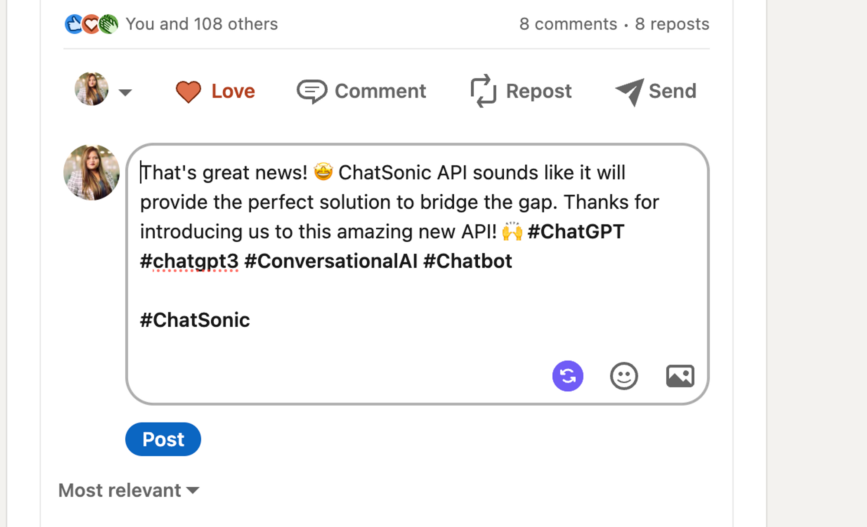This screenshot has height=527, width=867.
Task: Open the list of 8 comments
Action: click(x=568, y=24)
